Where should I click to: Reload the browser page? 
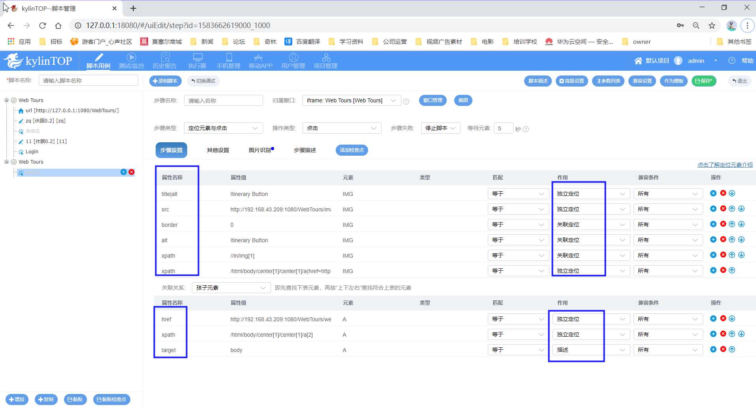point(43,25)
